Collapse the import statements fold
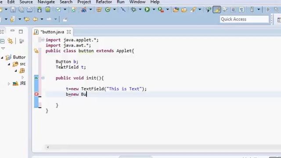281x158 pixels. [x=43, y=40]
